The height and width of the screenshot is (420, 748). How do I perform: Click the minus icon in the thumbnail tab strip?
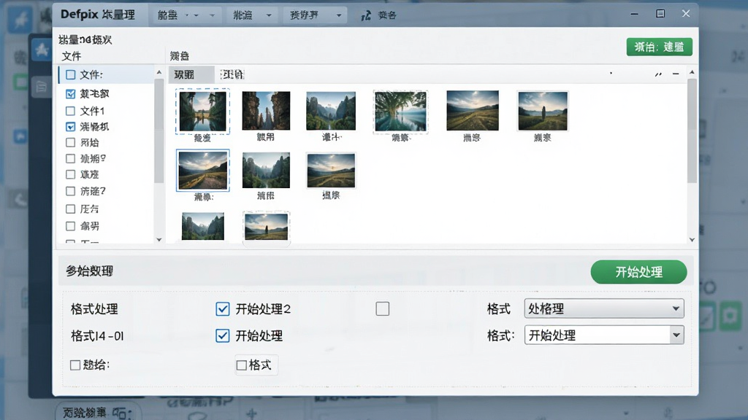(676, 74)
